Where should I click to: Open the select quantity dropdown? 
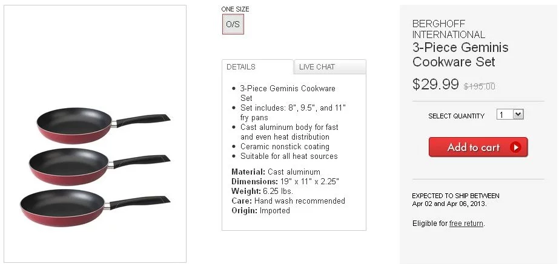pos(509,114)
